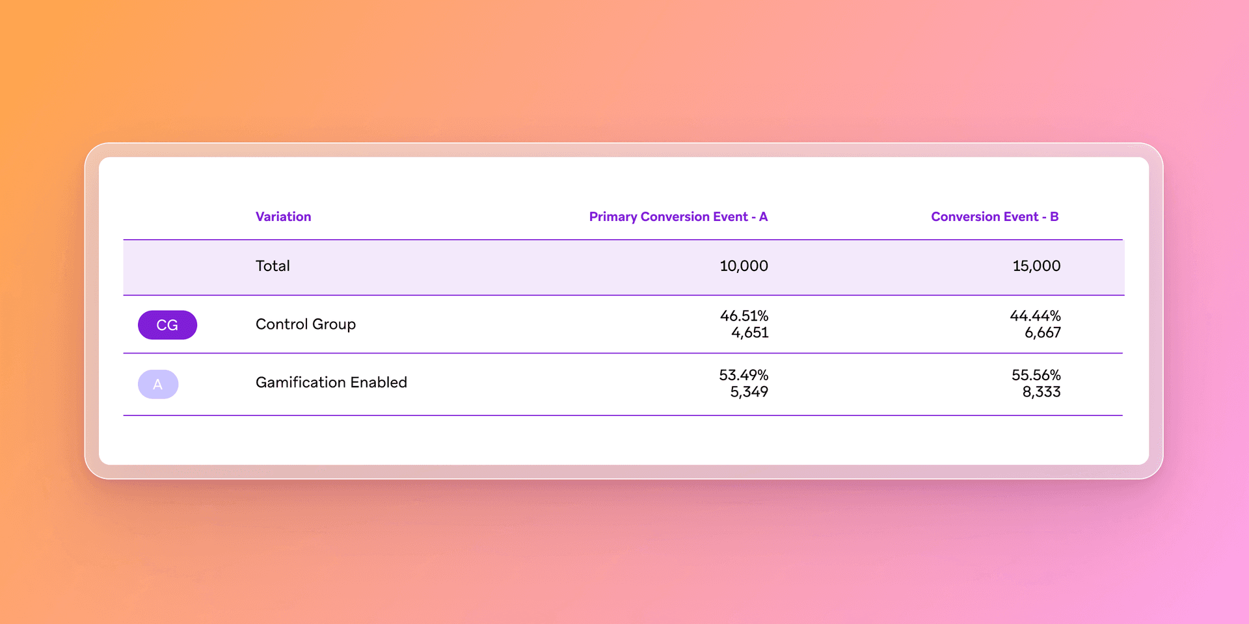1249x624 pixels.
Task: Click the light purple A badge
Action: click(158, 384)
